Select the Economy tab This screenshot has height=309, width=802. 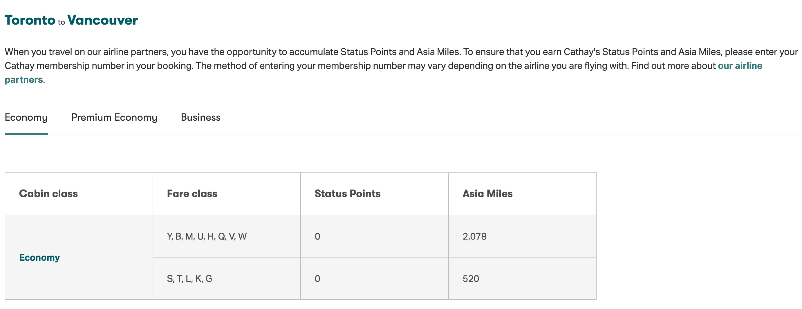pyautogui.click(x=26, y=117)
